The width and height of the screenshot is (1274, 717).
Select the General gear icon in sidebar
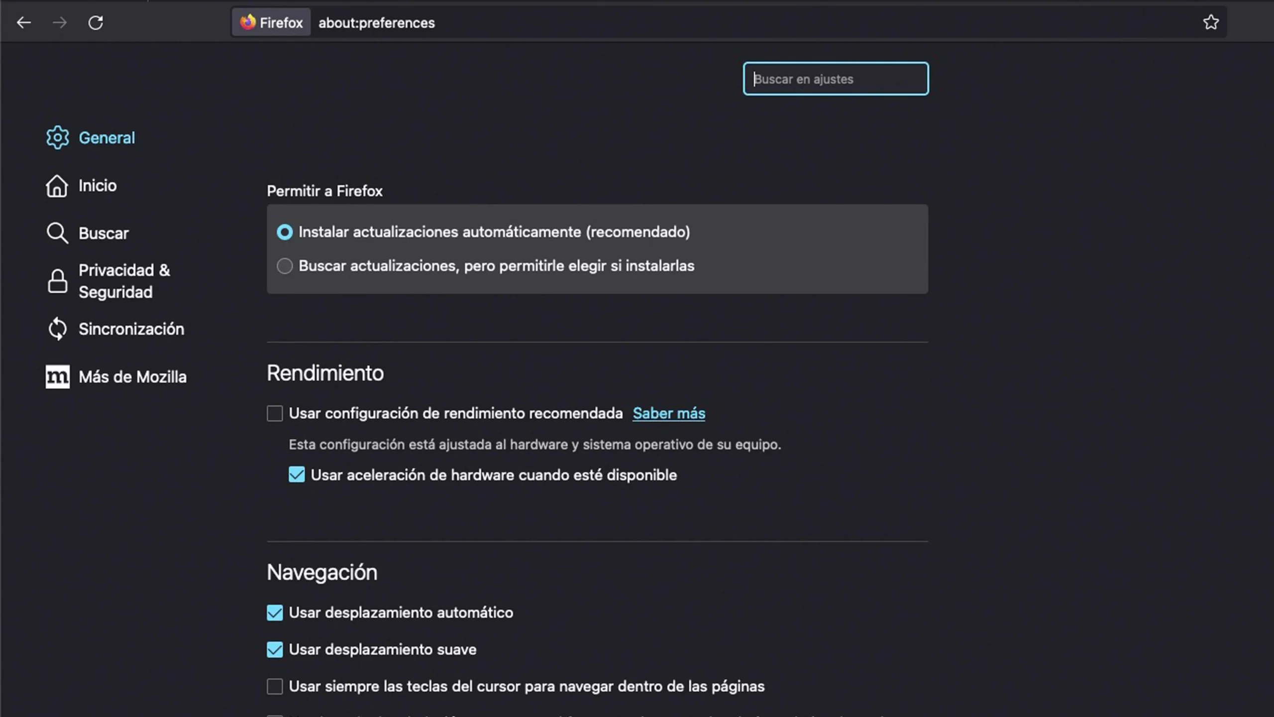(57, 138)
